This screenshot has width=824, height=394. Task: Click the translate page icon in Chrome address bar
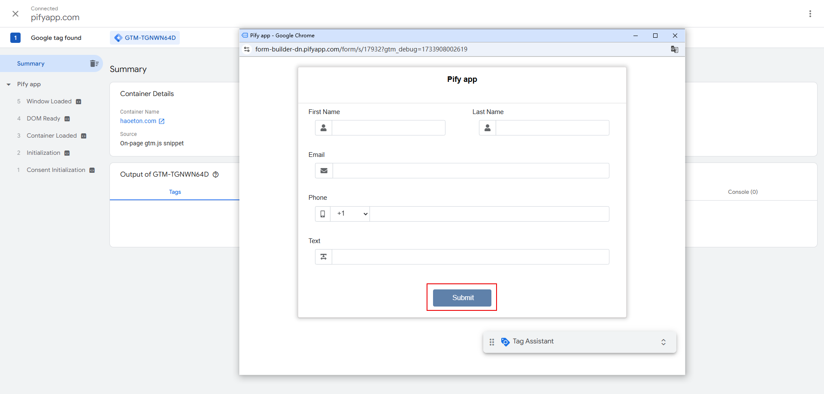(x=675, y=49)
